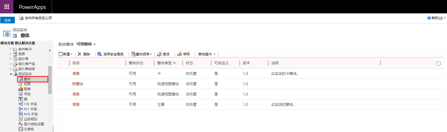Open the 新建 dropdown arrow
Image resolution: width=447 pixels, height=132 pixels.
(72, 54)
